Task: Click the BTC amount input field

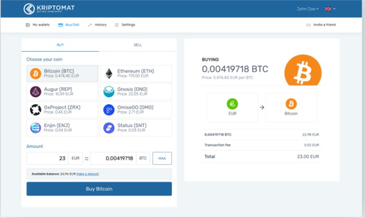Action: point(113,158)
